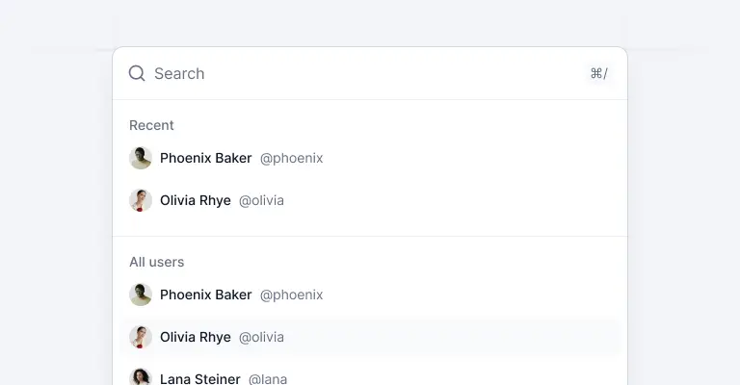Select Lana Steiner name from the user list

point(200,378)
